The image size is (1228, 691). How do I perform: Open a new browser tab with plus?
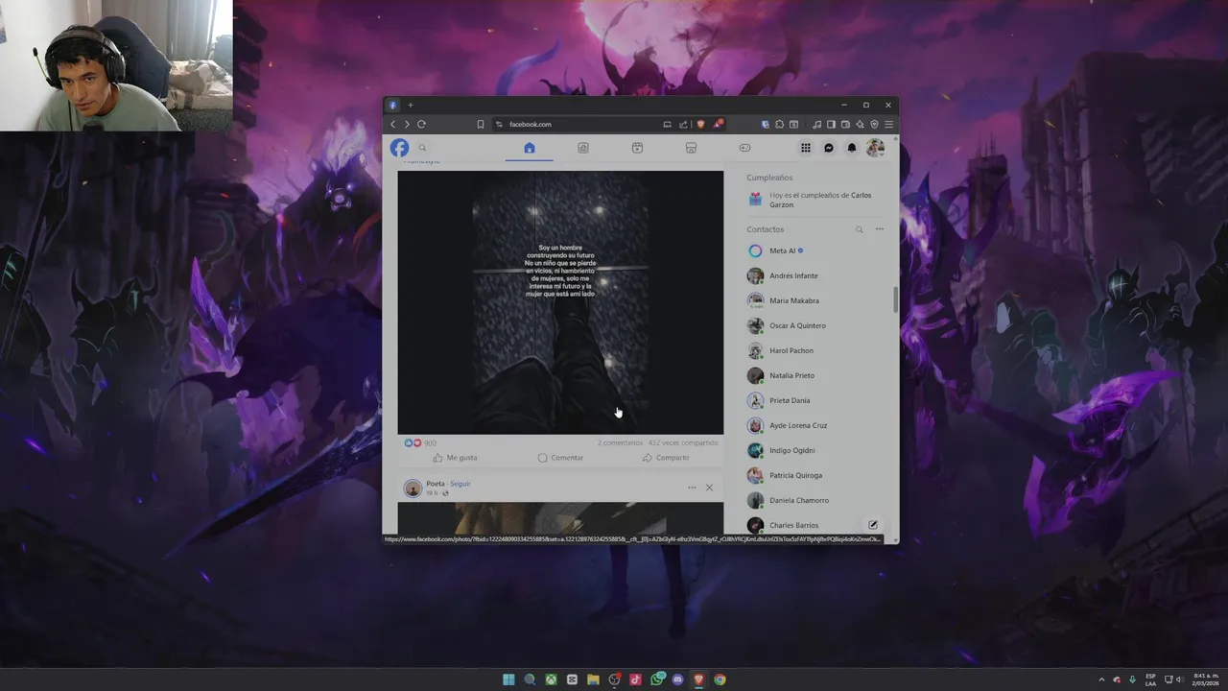coord(410,105)
